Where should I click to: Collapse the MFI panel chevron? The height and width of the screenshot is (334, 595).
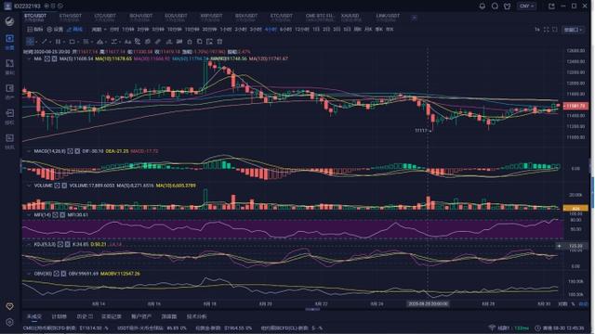(29, 214)
